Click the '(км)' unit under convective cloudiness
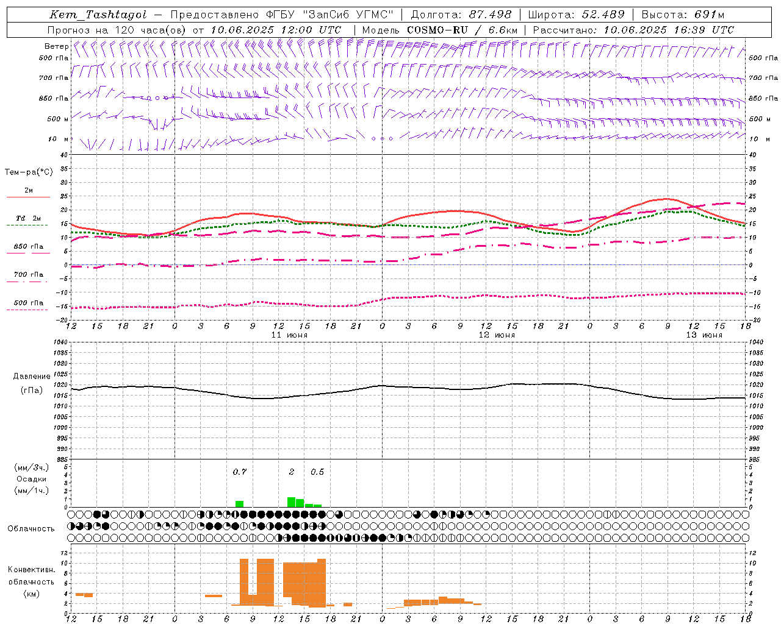 coord(32,594)
